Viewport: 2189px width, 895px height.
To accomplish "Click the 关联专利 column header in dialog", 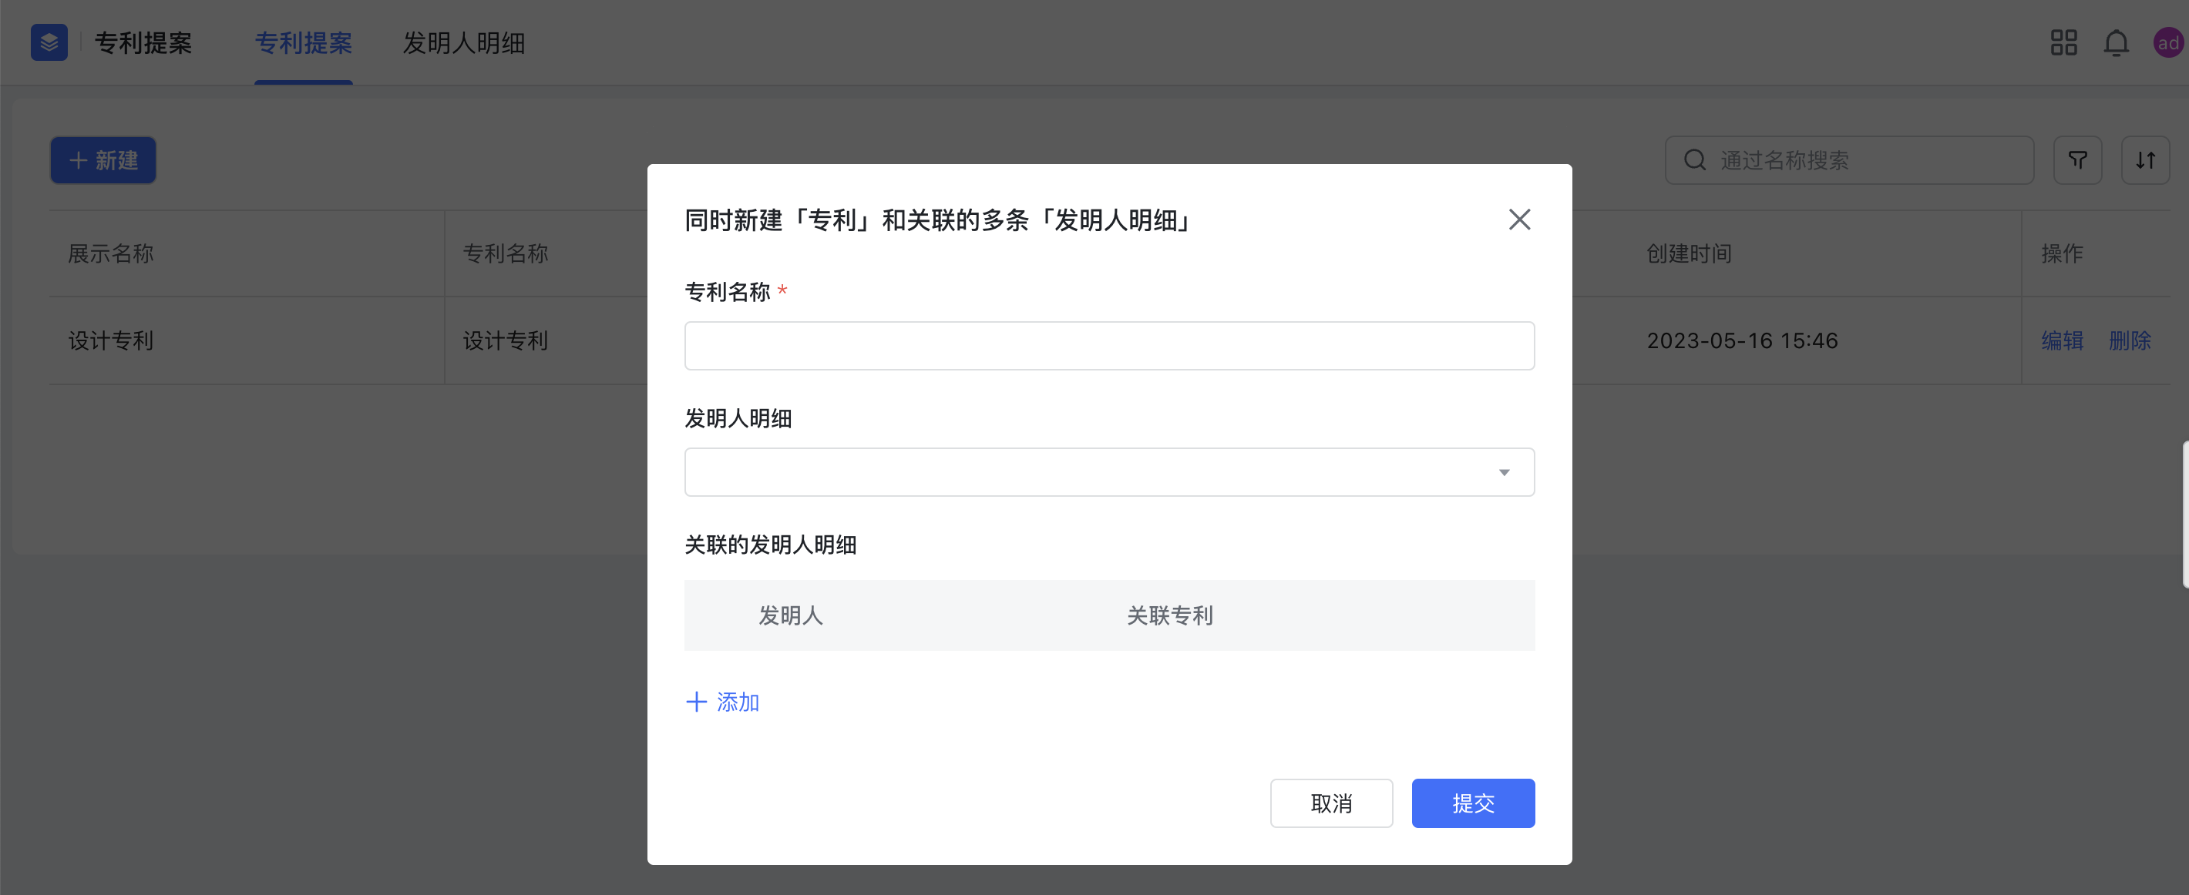I will (x=1169, y=615).
